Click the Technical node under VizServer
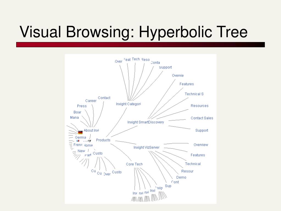The image size is (281, 211). 193,164
